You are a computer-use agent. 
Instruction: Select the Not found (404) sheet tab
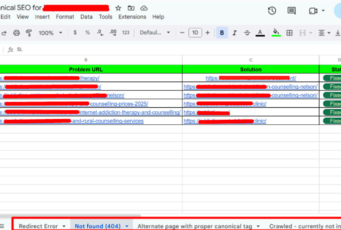(x=97, y=226)
